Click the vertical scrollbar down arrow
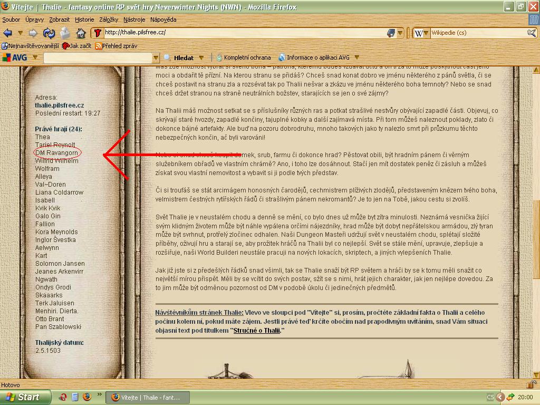540x405 pixels. (535, 374)
